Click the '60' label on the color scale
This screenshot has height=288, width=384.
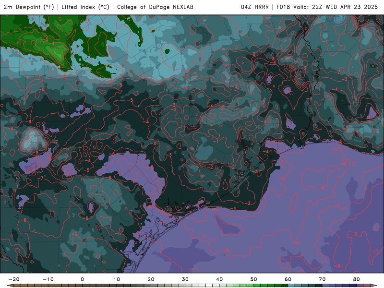tap(288, 279)
